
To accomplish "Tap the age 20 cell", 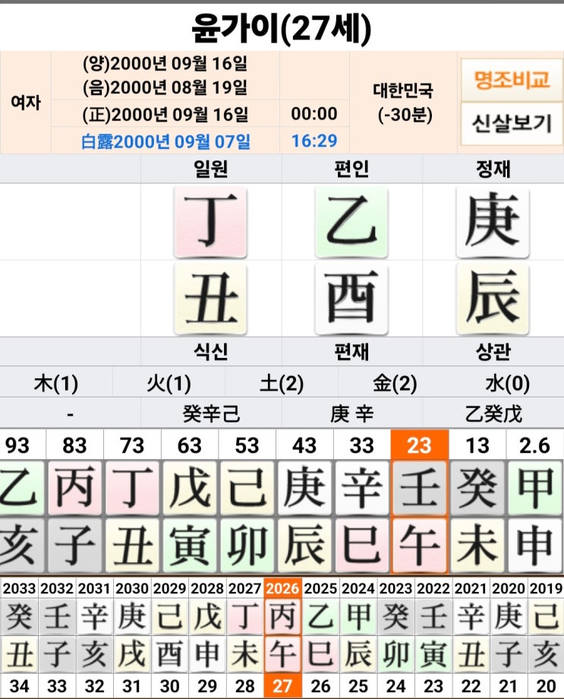I will (546, 686).
